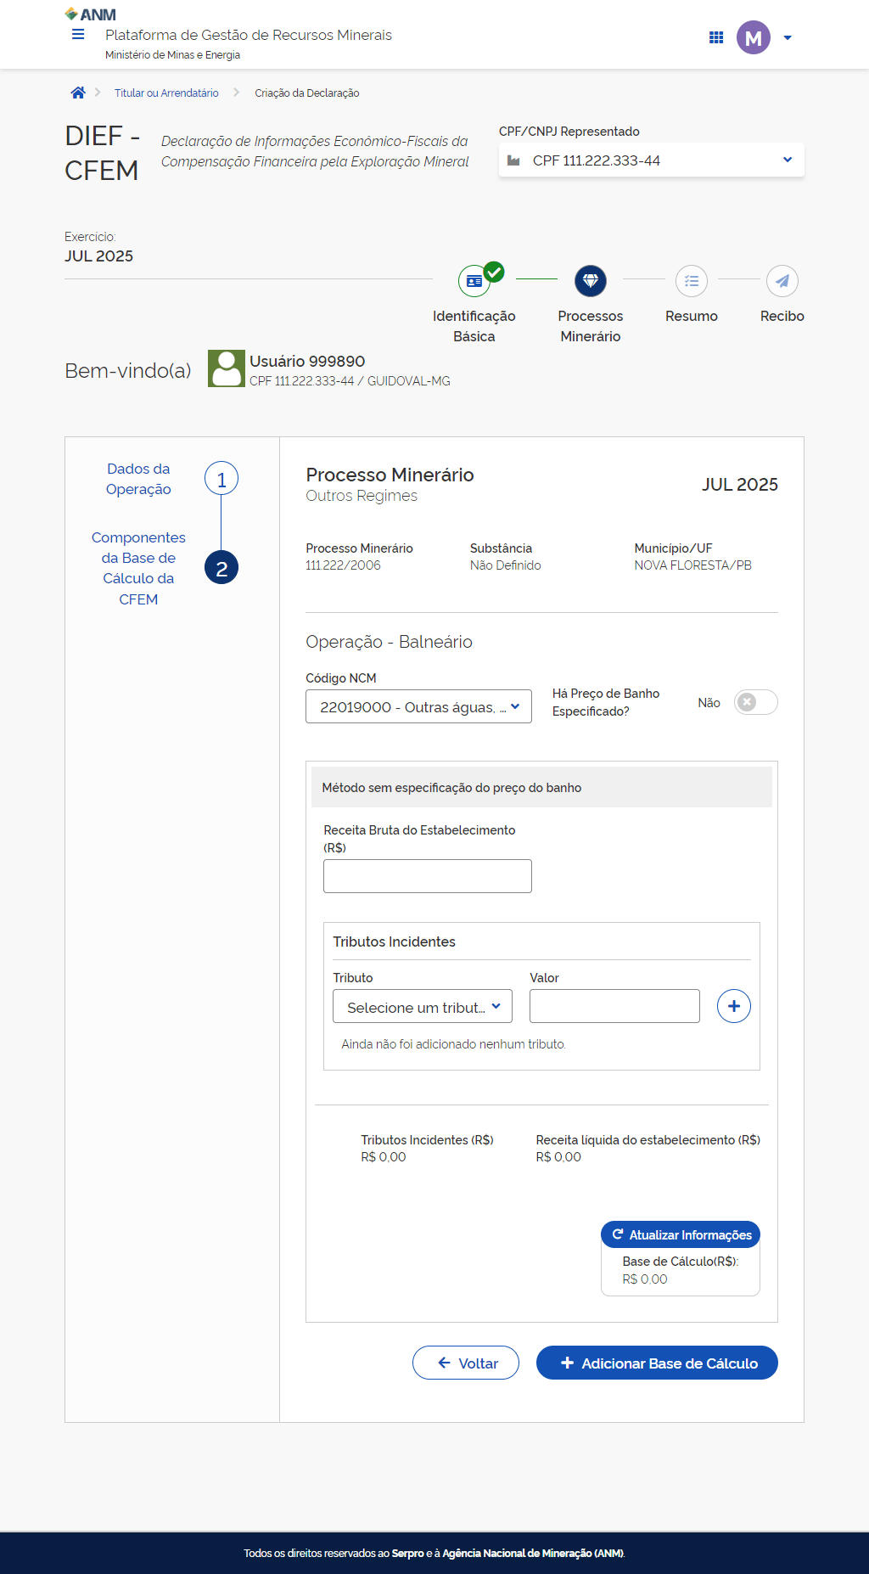The image size is (869, 1574).
Task: Select step 2 Componentes da Base de Cálculo
Action: [221, 568]
